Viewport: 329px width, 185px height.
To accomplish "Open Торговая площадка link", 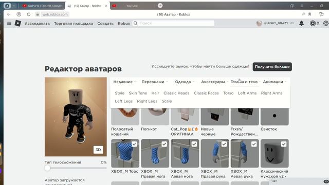I will pos(74,23).
